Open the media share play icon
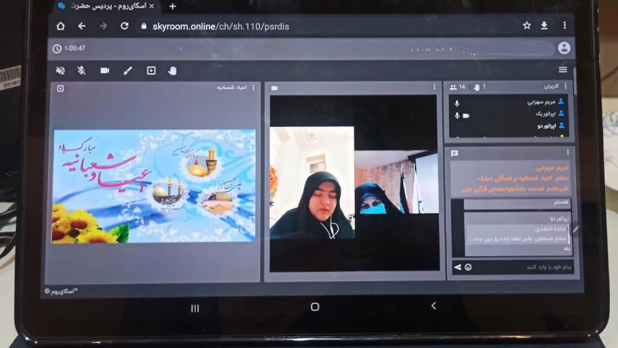 coord(151,71)
